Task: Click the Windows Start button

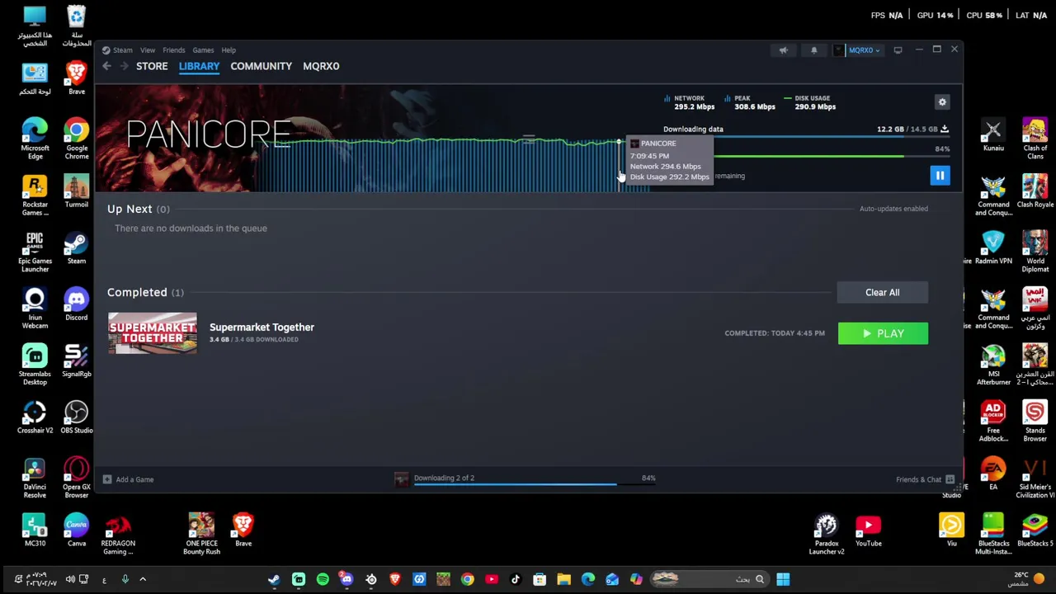Action: click(x=782, y=579)
